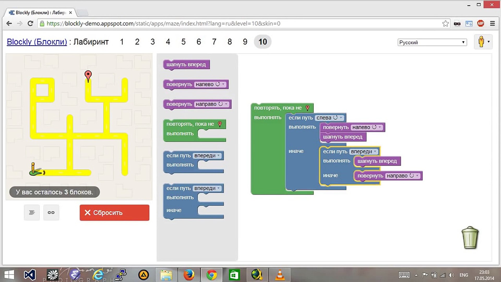Open VLC from the taskbar
This screenshot has height=282, width=501.
coord(280,275)
